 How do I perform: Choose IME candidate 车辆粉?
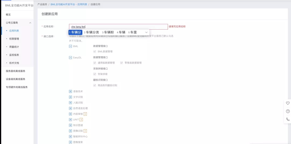108,33
